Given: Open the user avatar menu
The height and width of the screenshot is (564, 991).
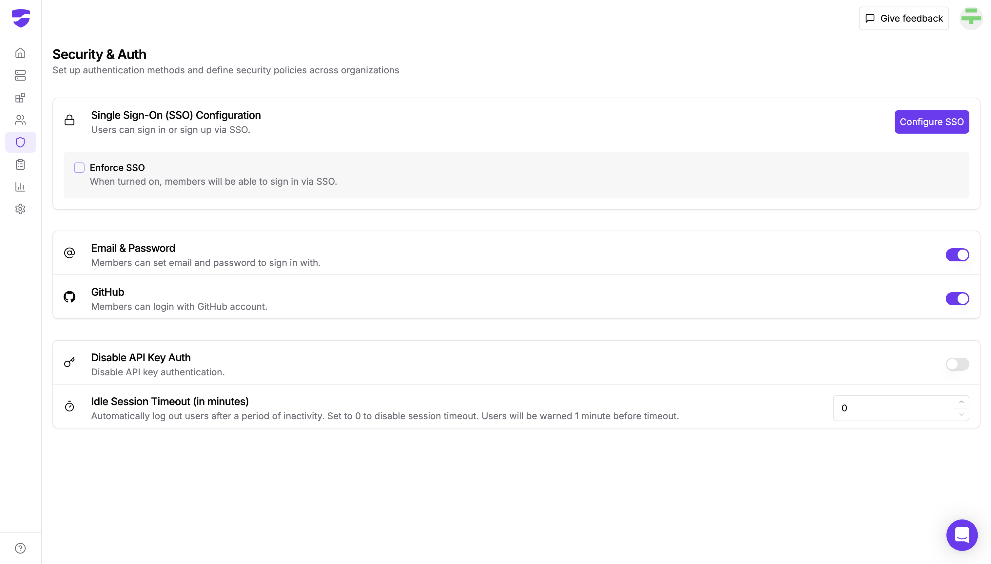Looking at the screenshot, I should point(971,18).
